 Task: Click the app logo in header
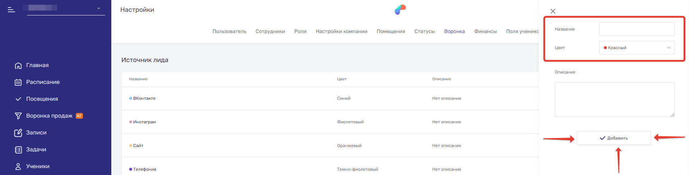pos(400,10)
